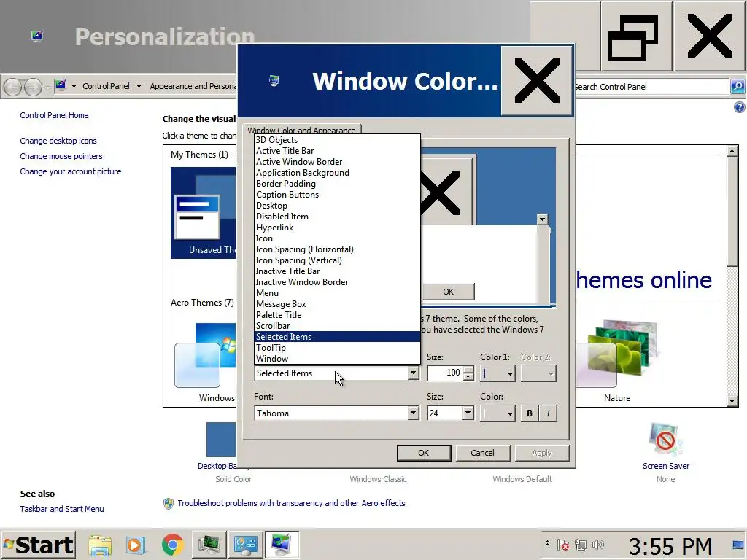
Task: Open Change mouse pointers link
Action: (61, 156)
